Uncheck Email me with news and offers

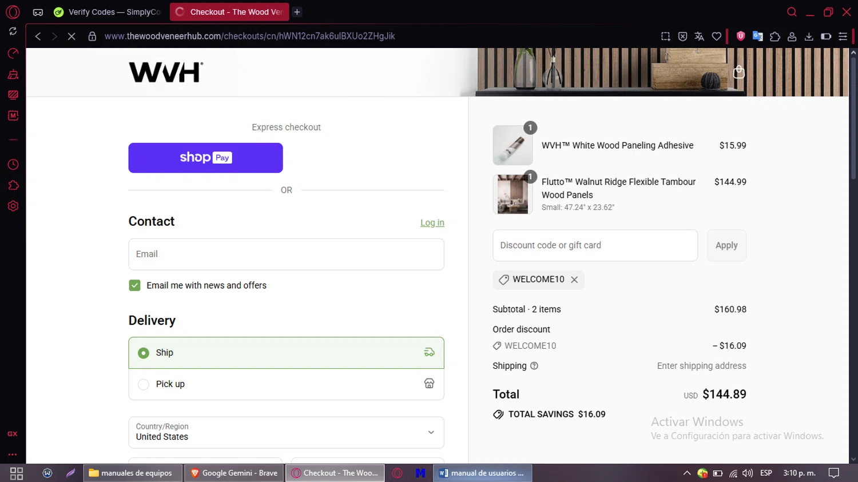tap(134, 285)
